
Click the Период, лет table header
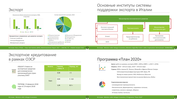(x=75, y=68)
